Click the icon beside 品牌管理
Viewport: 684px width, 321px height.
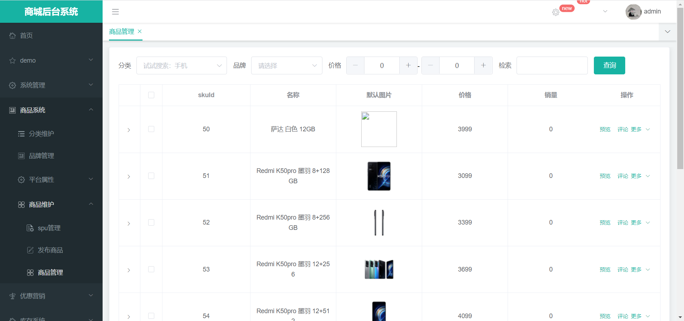[x=21, y=156]
